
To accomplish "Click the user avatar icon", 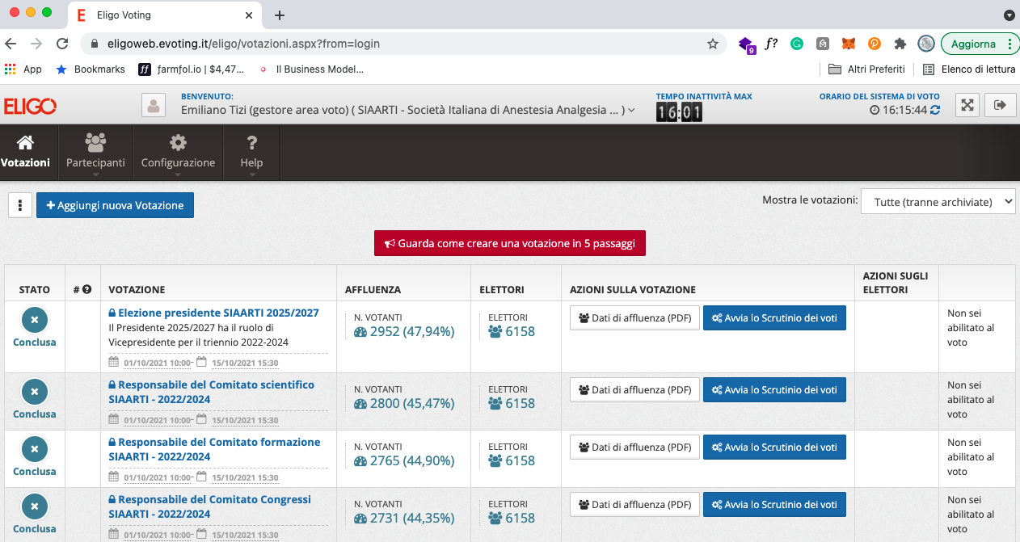I will 153,105.
